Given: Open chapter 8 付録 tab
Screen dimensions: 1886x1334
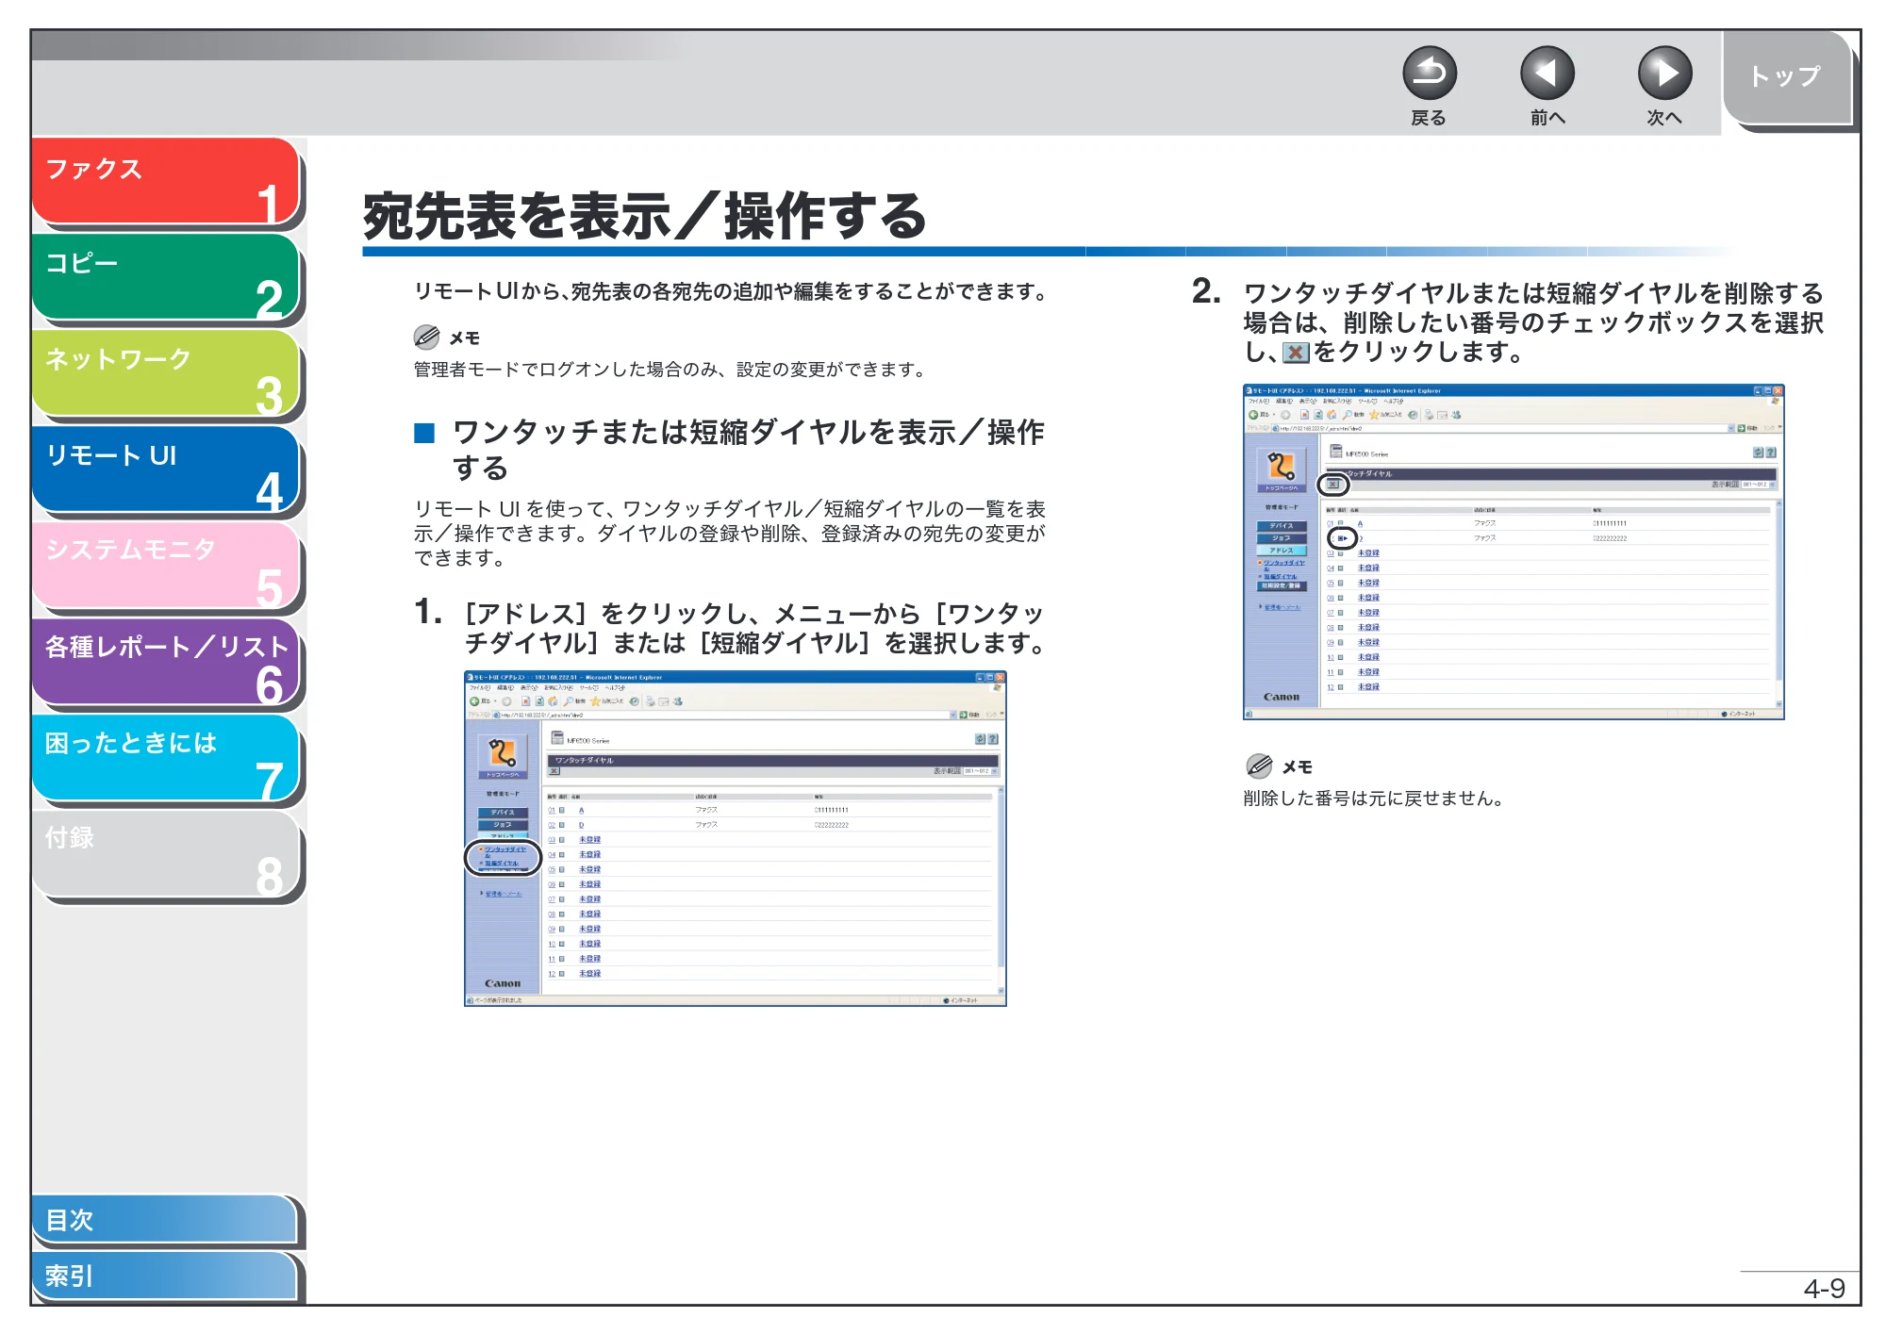Looking at the screenshot, I should (x=166, y=853).
